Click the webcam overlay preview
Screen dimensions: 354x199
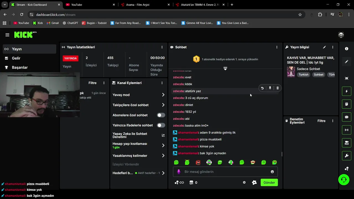coord(40,95)
